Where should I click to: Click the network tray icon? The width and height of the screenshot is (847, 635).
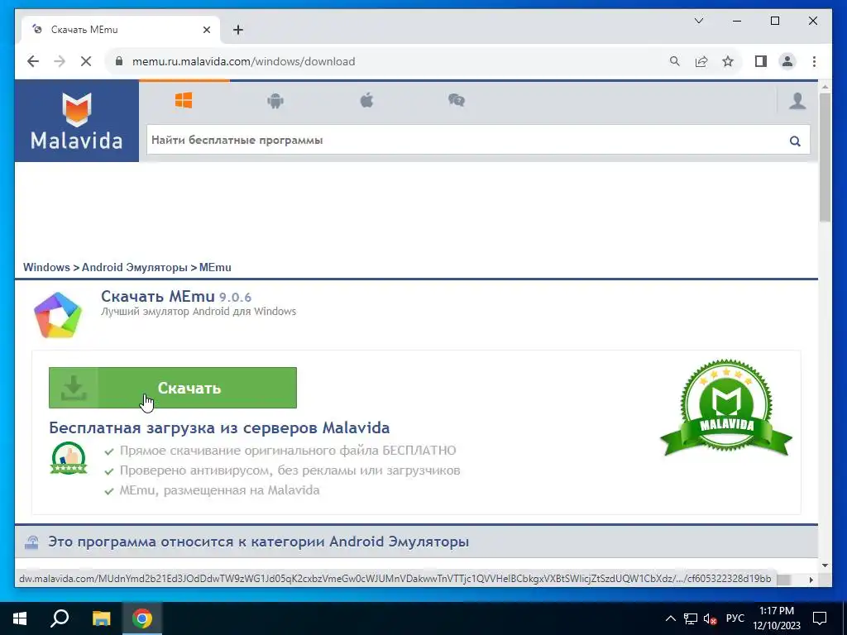point(691,618)
